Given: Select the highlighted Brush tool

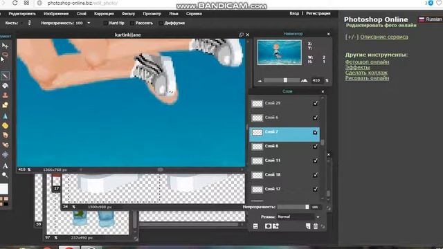Looking at the screenshot, I should [x=5, y=75].
